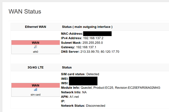Image resolution: width=169 pixels, height=112 pixels.
Task: Click the eth0 ethernet port icon
Action: tap(35, 47)
